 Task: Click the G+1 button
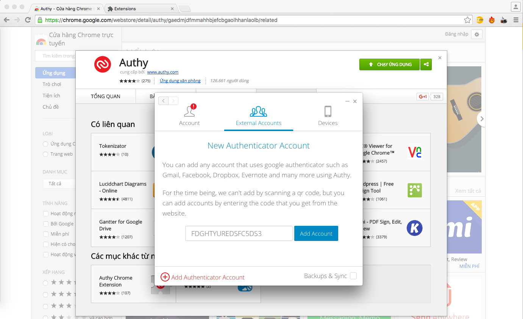(x=423, y=97)
